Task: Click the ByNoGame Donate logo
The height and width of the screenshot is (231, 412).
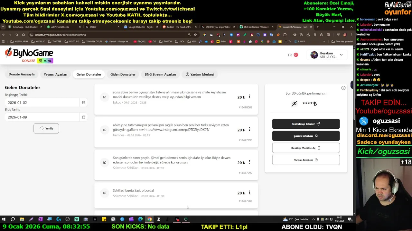Action: point(29,55)
